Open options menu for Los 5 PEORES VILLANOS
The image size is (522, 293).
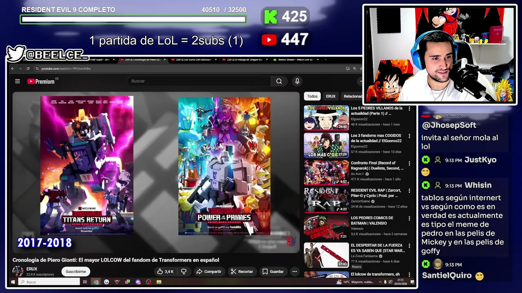409,109
